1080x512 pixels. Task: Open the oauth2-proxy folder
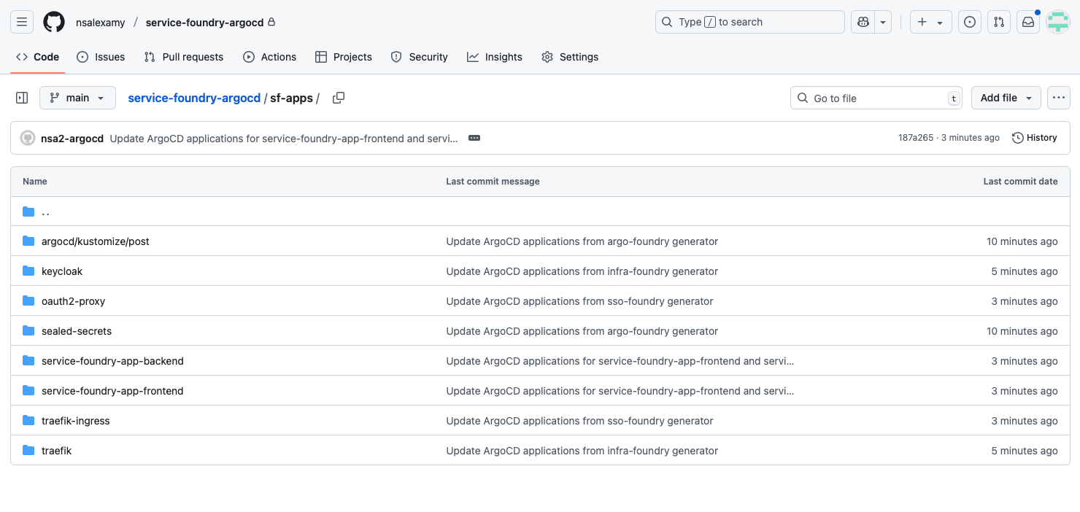click(x=74, y=301)
